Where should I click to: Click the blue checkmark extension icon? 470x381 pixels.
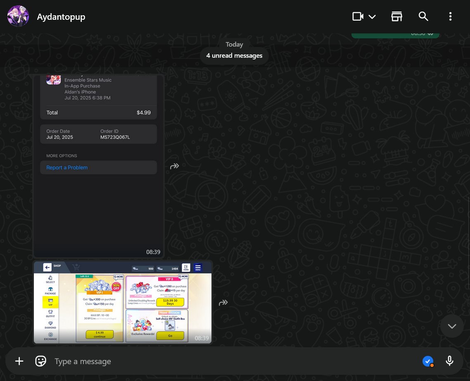click(x=428, y=361)
